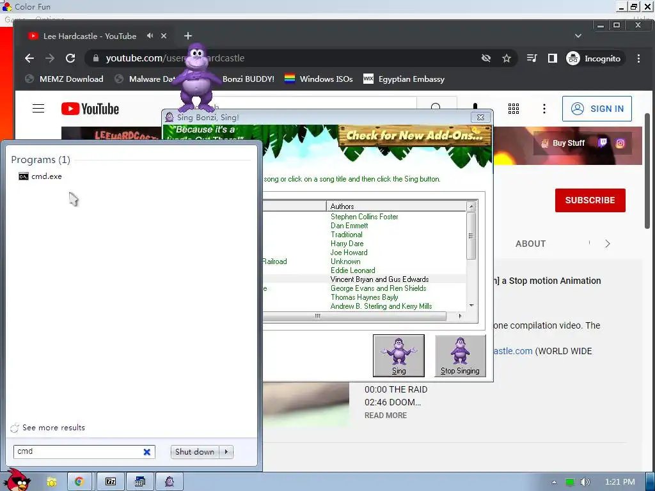
Task: Open the tab search chevron in Chrome
Action: point(578,36)
